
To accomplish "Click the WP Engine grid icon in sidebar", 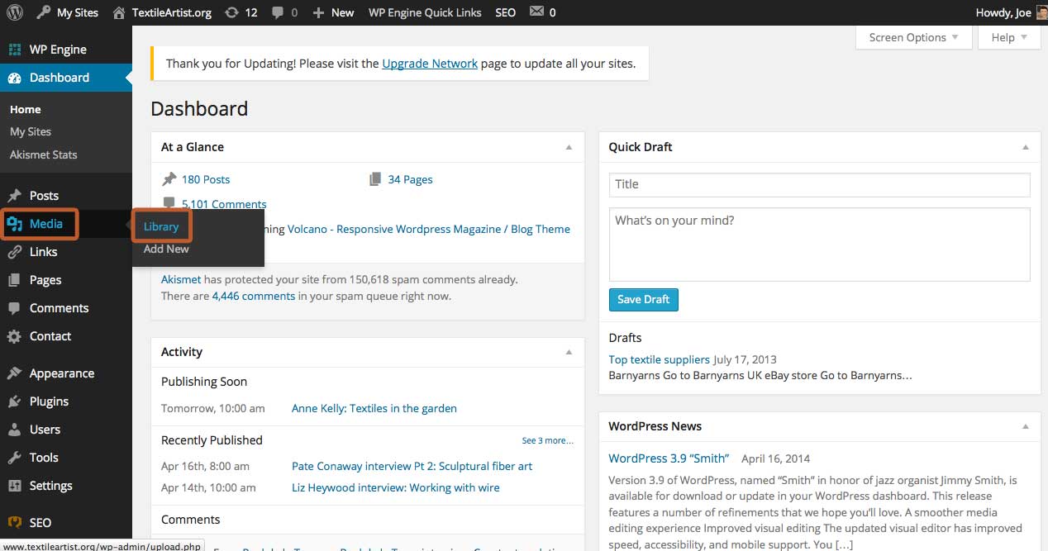I will point(15,50).
